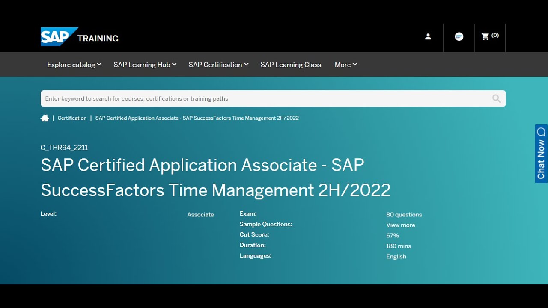The image size is (548, 308).
Task: Go to home via breadcrumb house icon
Action: 45,118
